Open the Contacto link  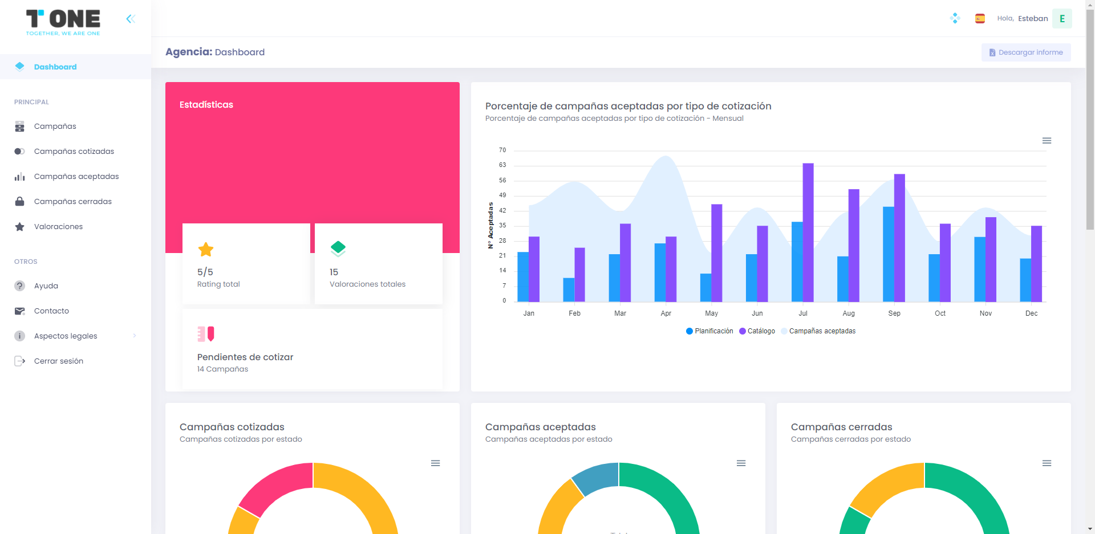coord(75,311)
